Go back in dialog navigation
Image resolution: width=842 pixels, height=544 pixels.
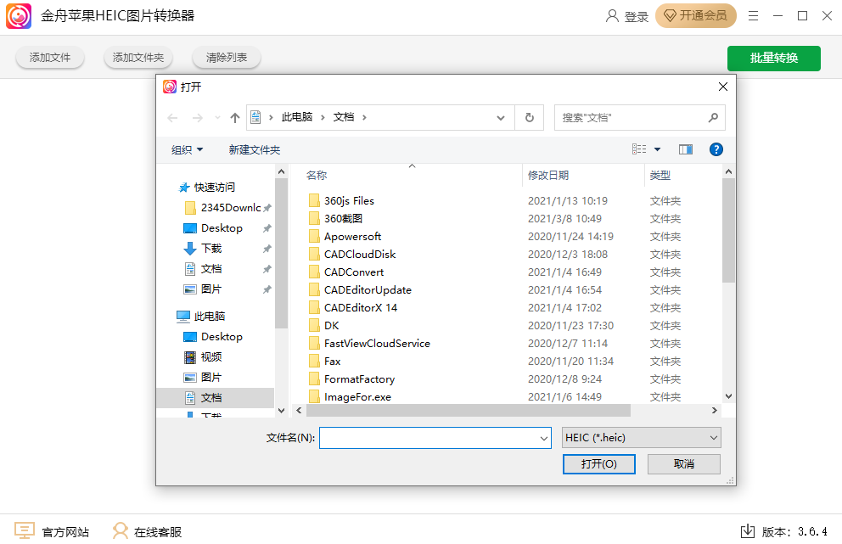pyautogui.click(x=172, y=118)
